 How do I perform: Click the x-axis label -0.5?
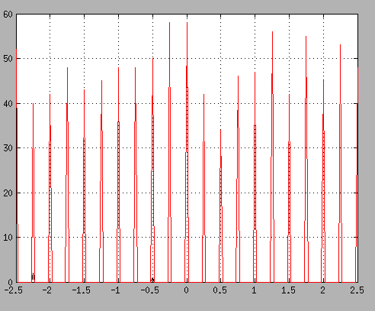[x=149, y=290]
